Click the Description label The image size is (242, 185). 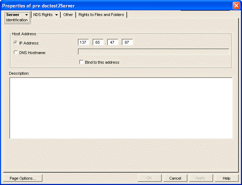tap(19, 73)
